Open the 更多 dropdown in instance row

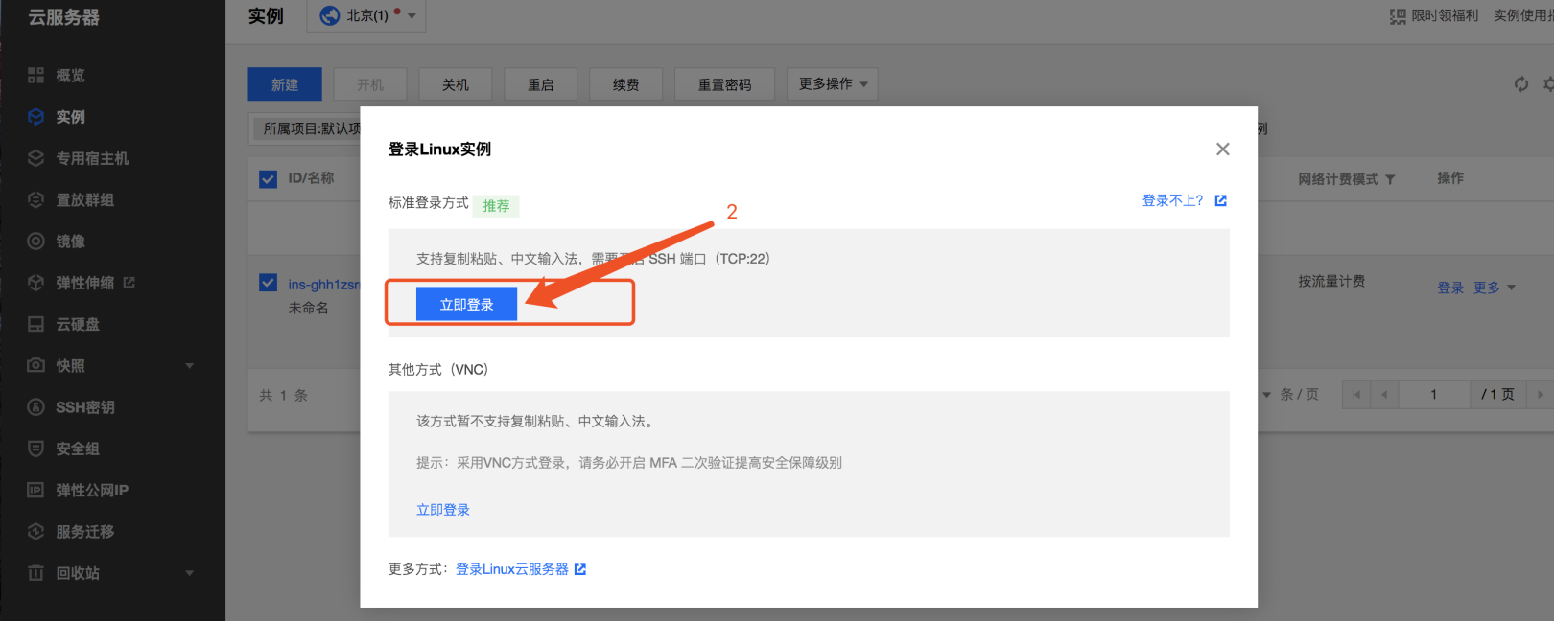click(1495, 287)
